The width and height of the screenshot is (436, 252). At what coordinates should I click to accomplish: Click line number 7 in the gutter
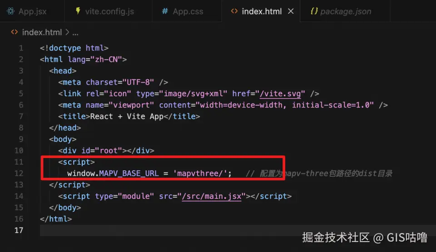tap(21, 117)
